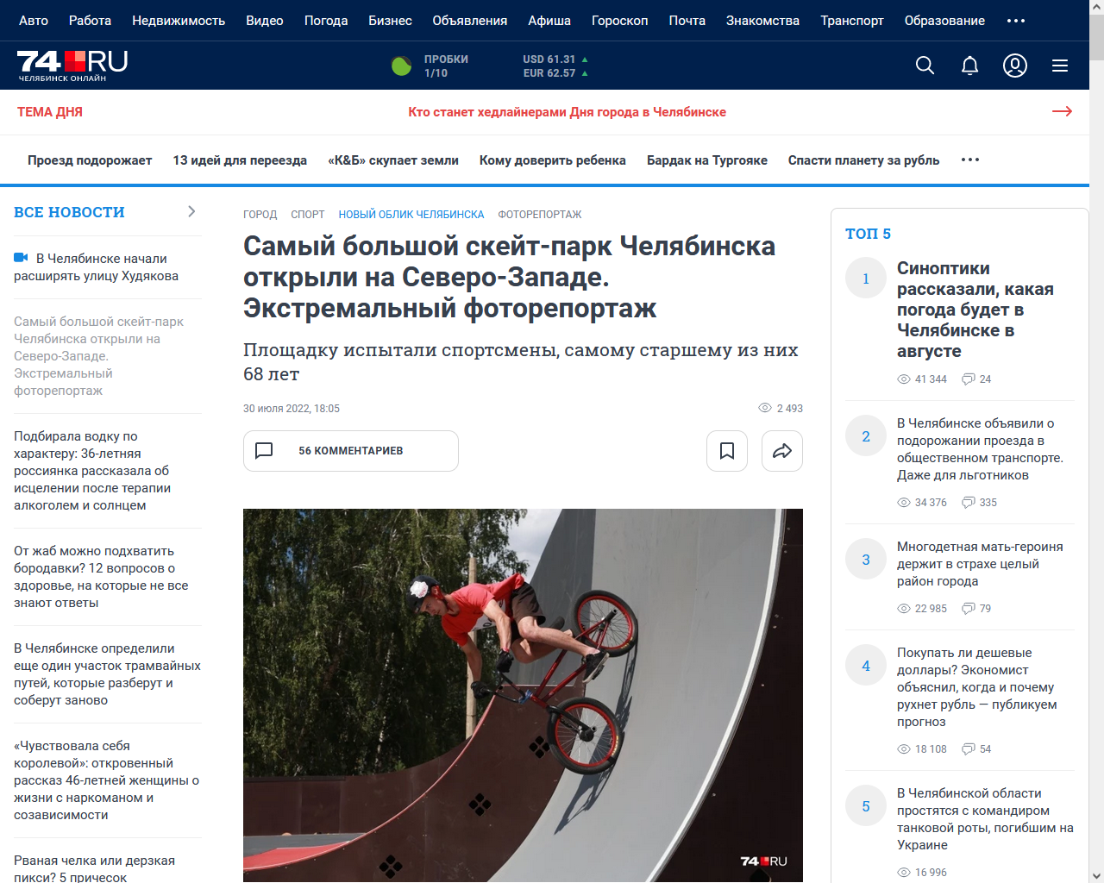The image size is (1104, 883).
Task: Expand Все новости with the chevron
Action: [x=191, y=211]
